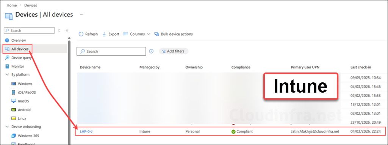This screenshot has width=388, height=145.
Task: Focus the sidebar Search box
Action: pos(29,30)
